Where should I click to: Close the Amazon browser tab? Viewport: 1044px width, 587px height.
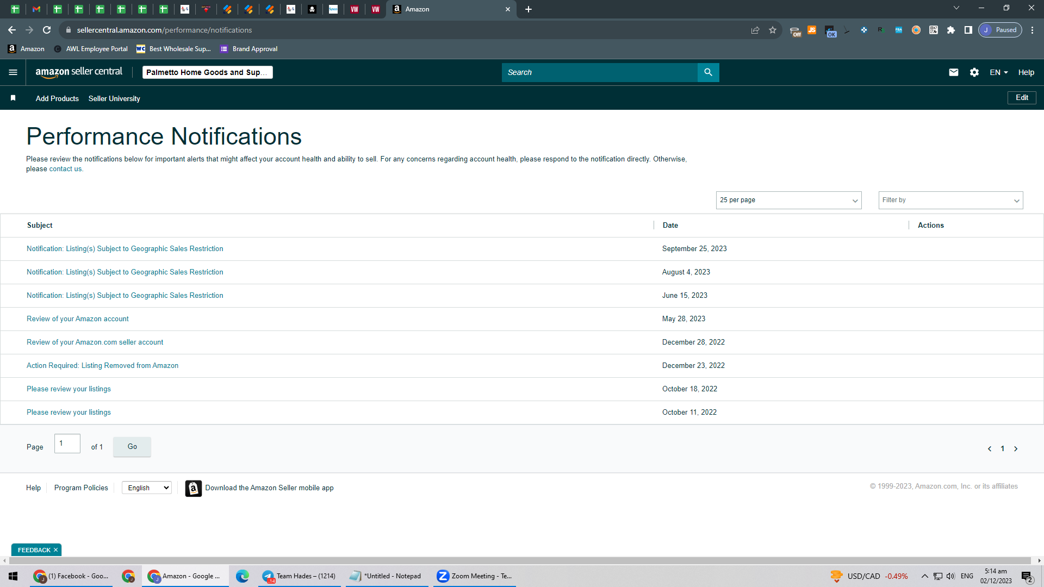(x=508, y=9)
